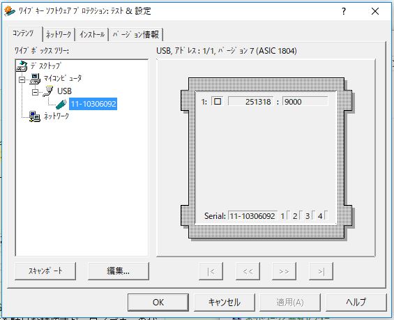Toggle Serial indicator box 1
This screenshot has height=320, width=394.
point(289,215)
